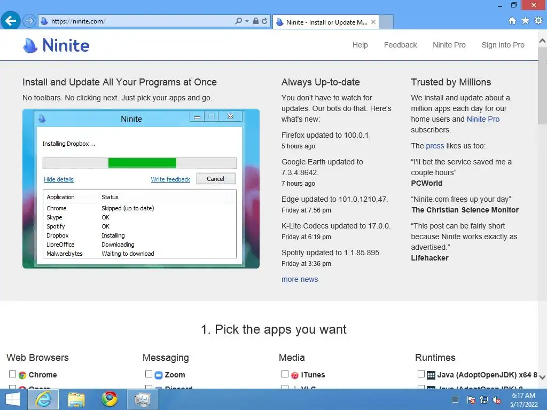
Task: Click the muted volume tray icon
Action: pos(497,400)
